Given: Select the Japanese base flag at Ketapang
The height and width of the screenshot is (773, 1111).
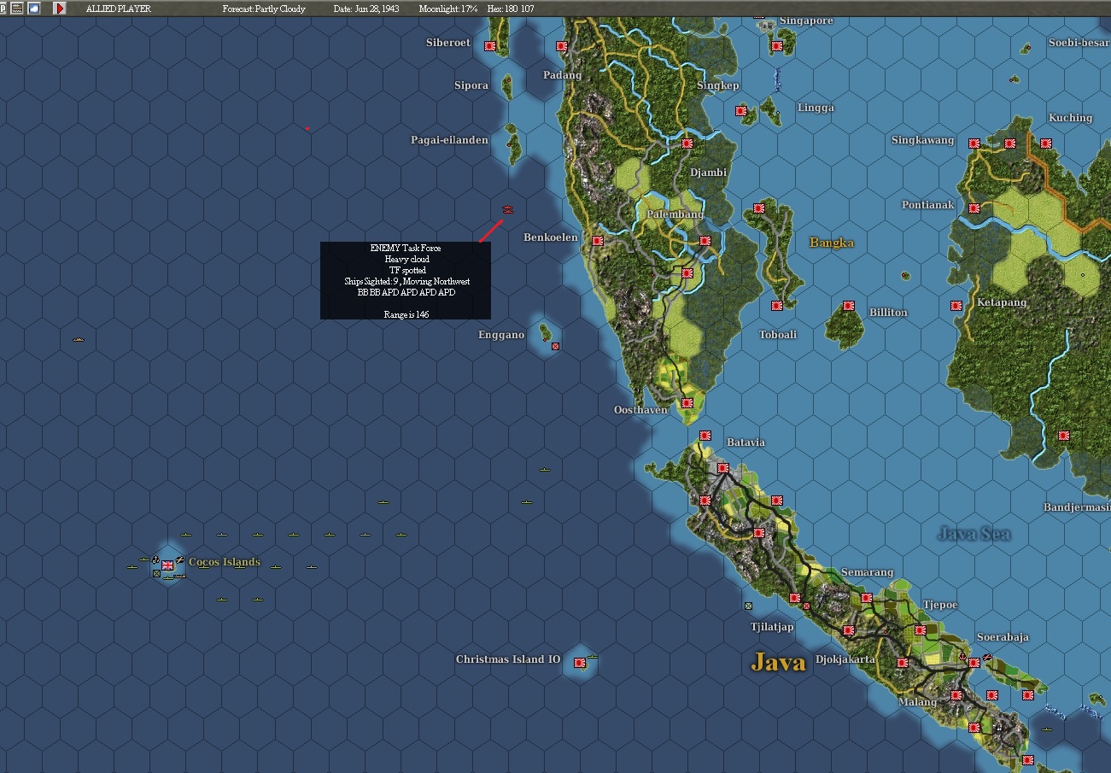Looking at the screenshot, I should point(956,306).
